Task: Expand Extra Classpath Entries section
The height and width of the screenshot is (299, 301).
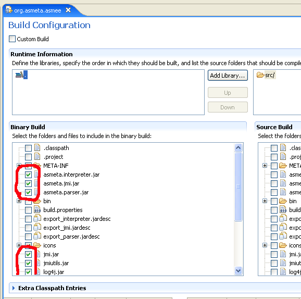Action: point(14,288)
